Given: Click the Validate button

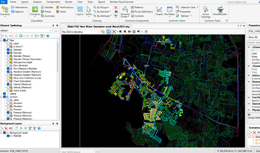Looking at the screenshot, I should (49, 7).
